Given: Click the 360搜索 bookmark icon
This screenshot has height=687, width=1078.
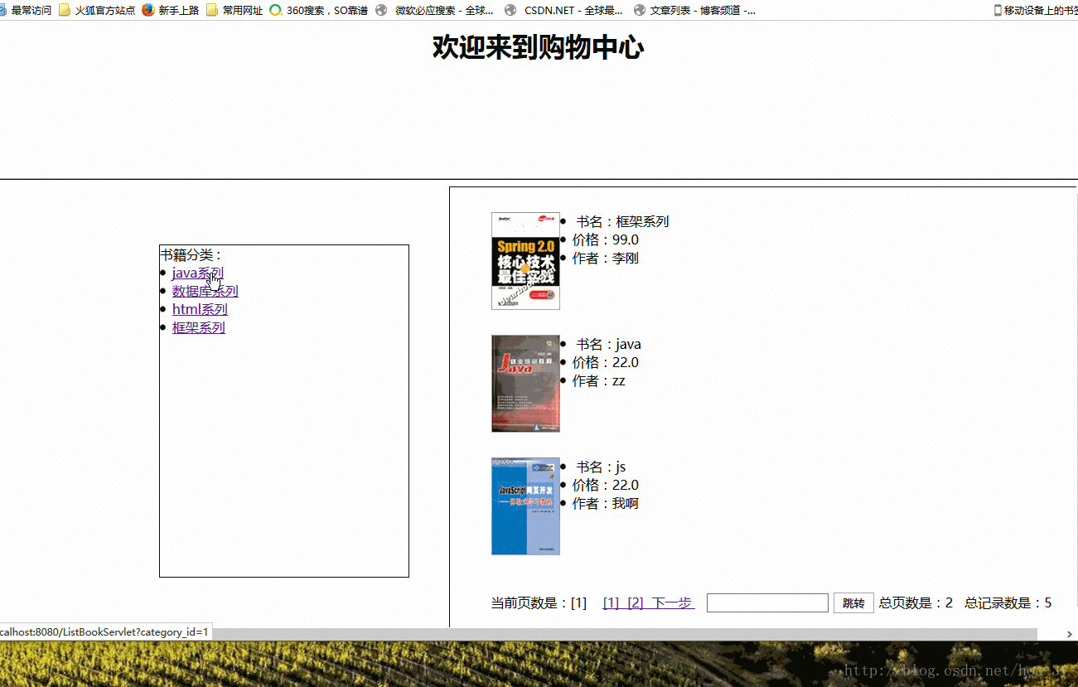Looking at the screenshot, I should coord(273,10).
